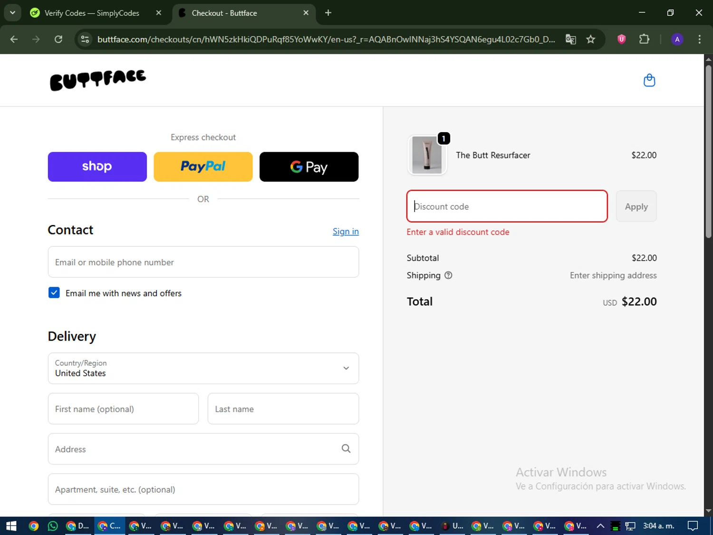This screenshot has height=535, width=713.
Task: Click the Sign in link
Action: [x=346, y=232]
